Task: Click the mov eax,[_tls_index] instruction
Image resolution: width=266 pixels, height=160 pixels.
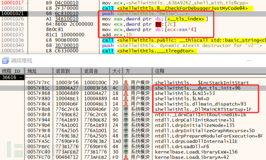Action: point(155,19)
